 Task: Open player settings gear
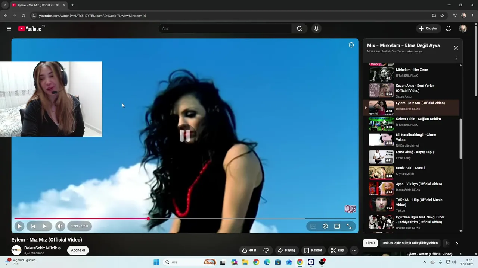click(x=325, y=226)
